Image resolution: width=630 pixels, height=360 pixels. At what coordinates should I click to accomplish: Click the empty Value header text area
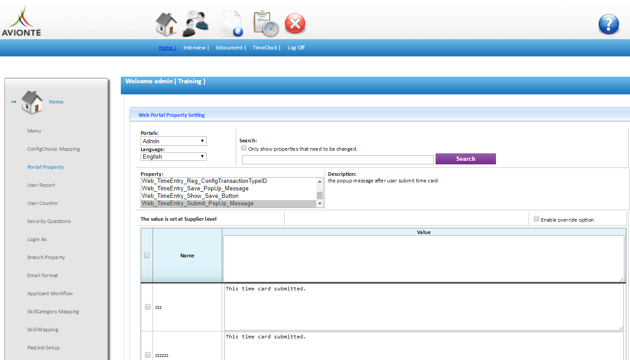coord(424,259)
